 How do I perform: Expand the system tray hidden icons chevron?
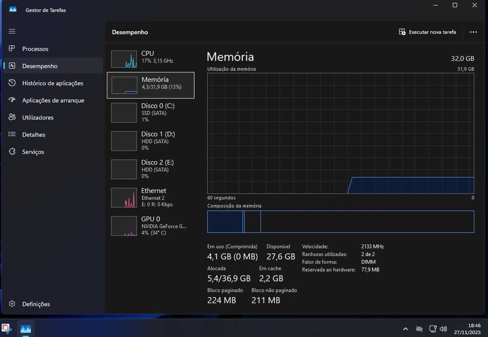point(405,329)
